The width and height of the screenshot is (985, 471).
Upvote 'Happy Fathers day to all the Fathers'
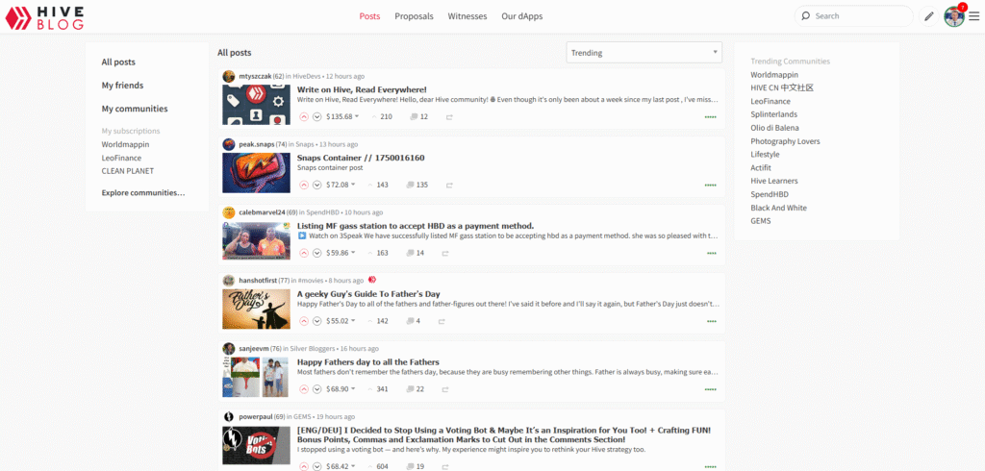304,389
